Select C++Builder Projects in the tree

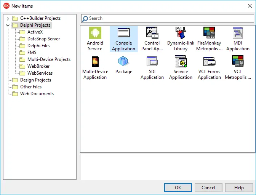click(40, 18)
